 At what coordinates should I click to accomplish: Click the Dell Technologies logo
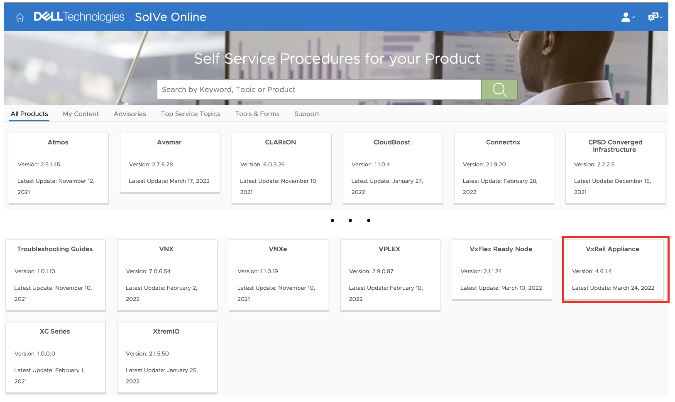coord(79,17)
